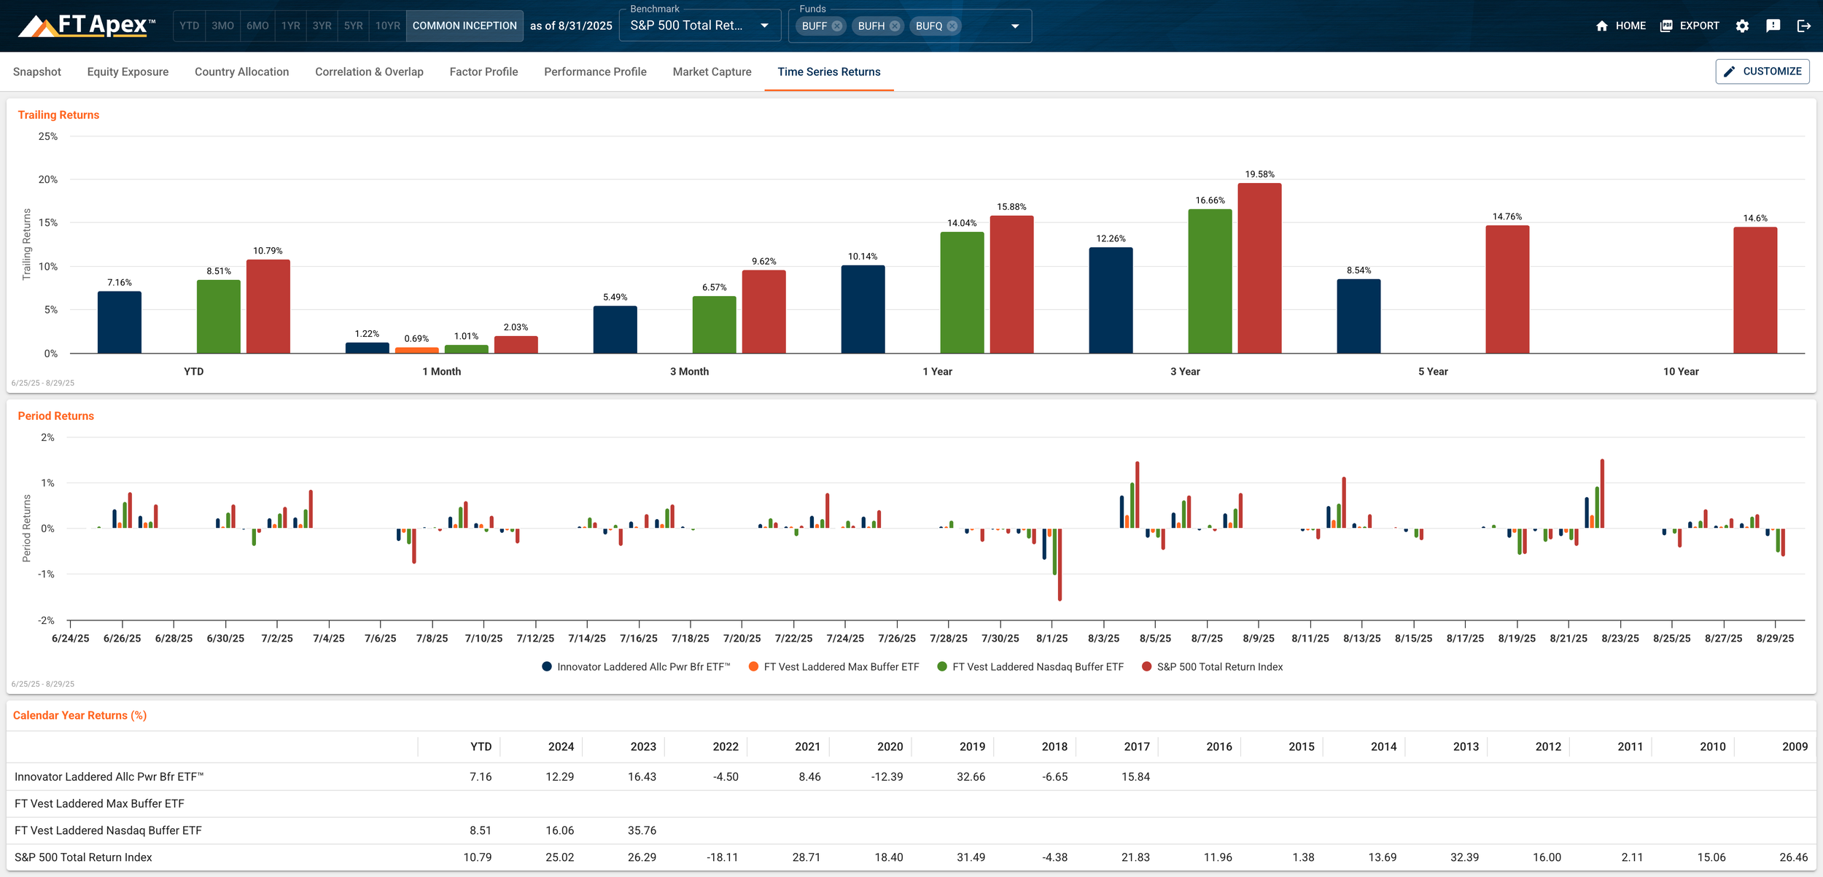
Task: Switch to the Market Capture tab
Action: 712,71
